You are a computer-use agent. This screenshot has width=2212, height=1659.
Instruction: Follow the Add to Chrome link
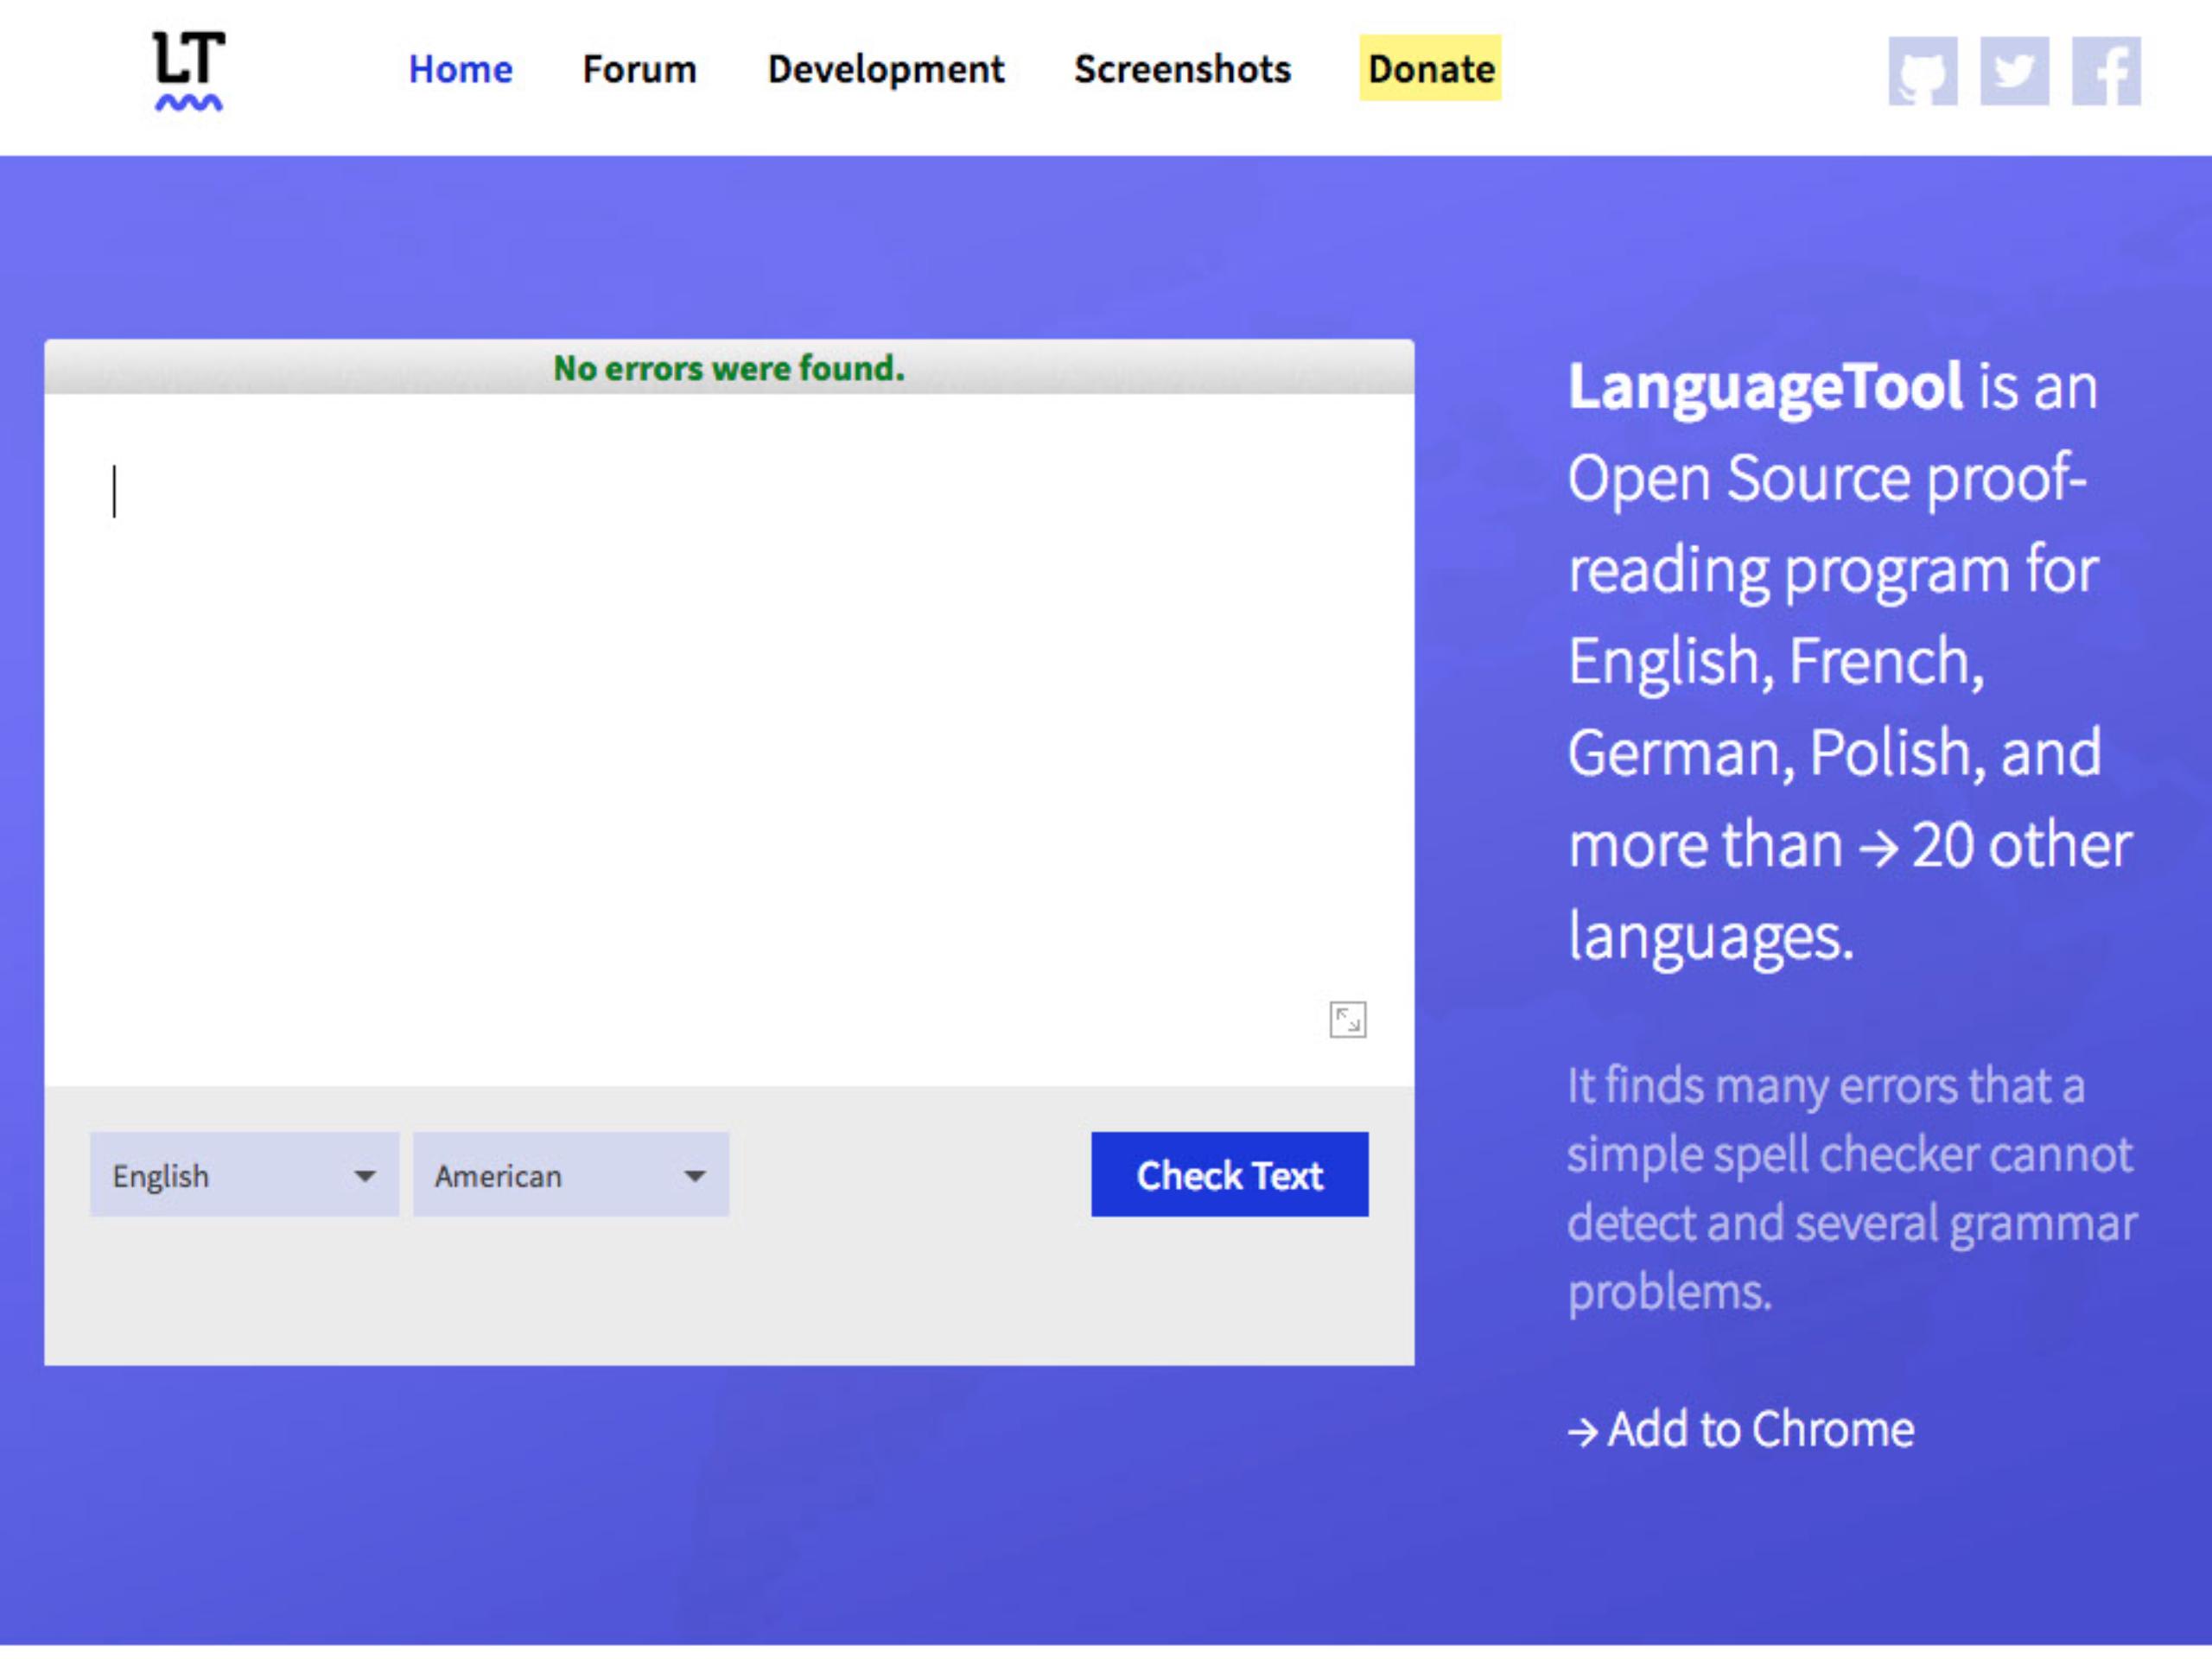[1740, 1429]
